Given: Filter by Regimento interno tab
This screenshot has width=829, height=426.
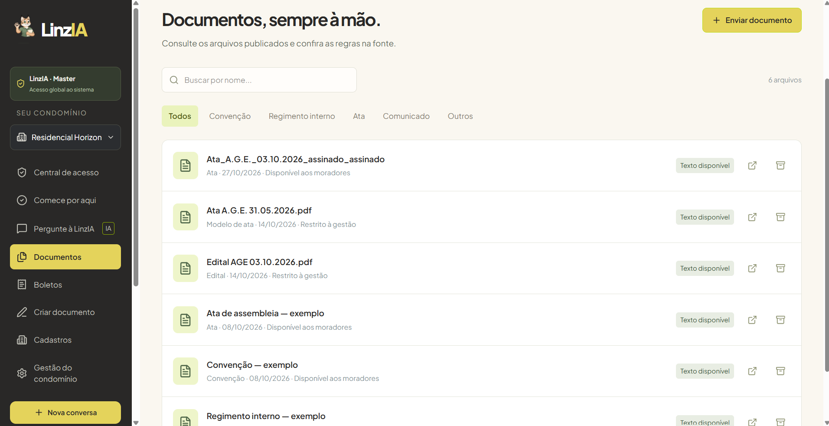Looking at the screenshot, I should click(302, 116).
